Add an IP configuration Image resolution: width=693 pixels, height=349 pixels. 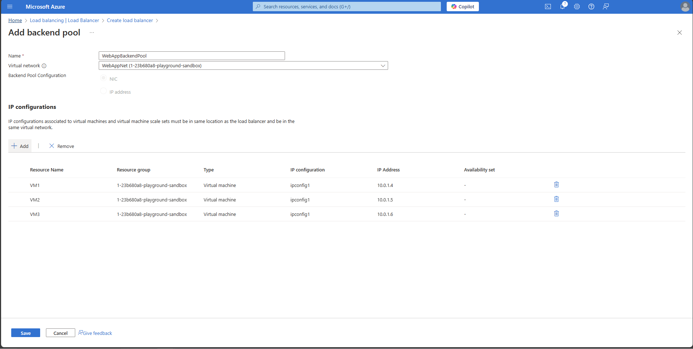20,146
